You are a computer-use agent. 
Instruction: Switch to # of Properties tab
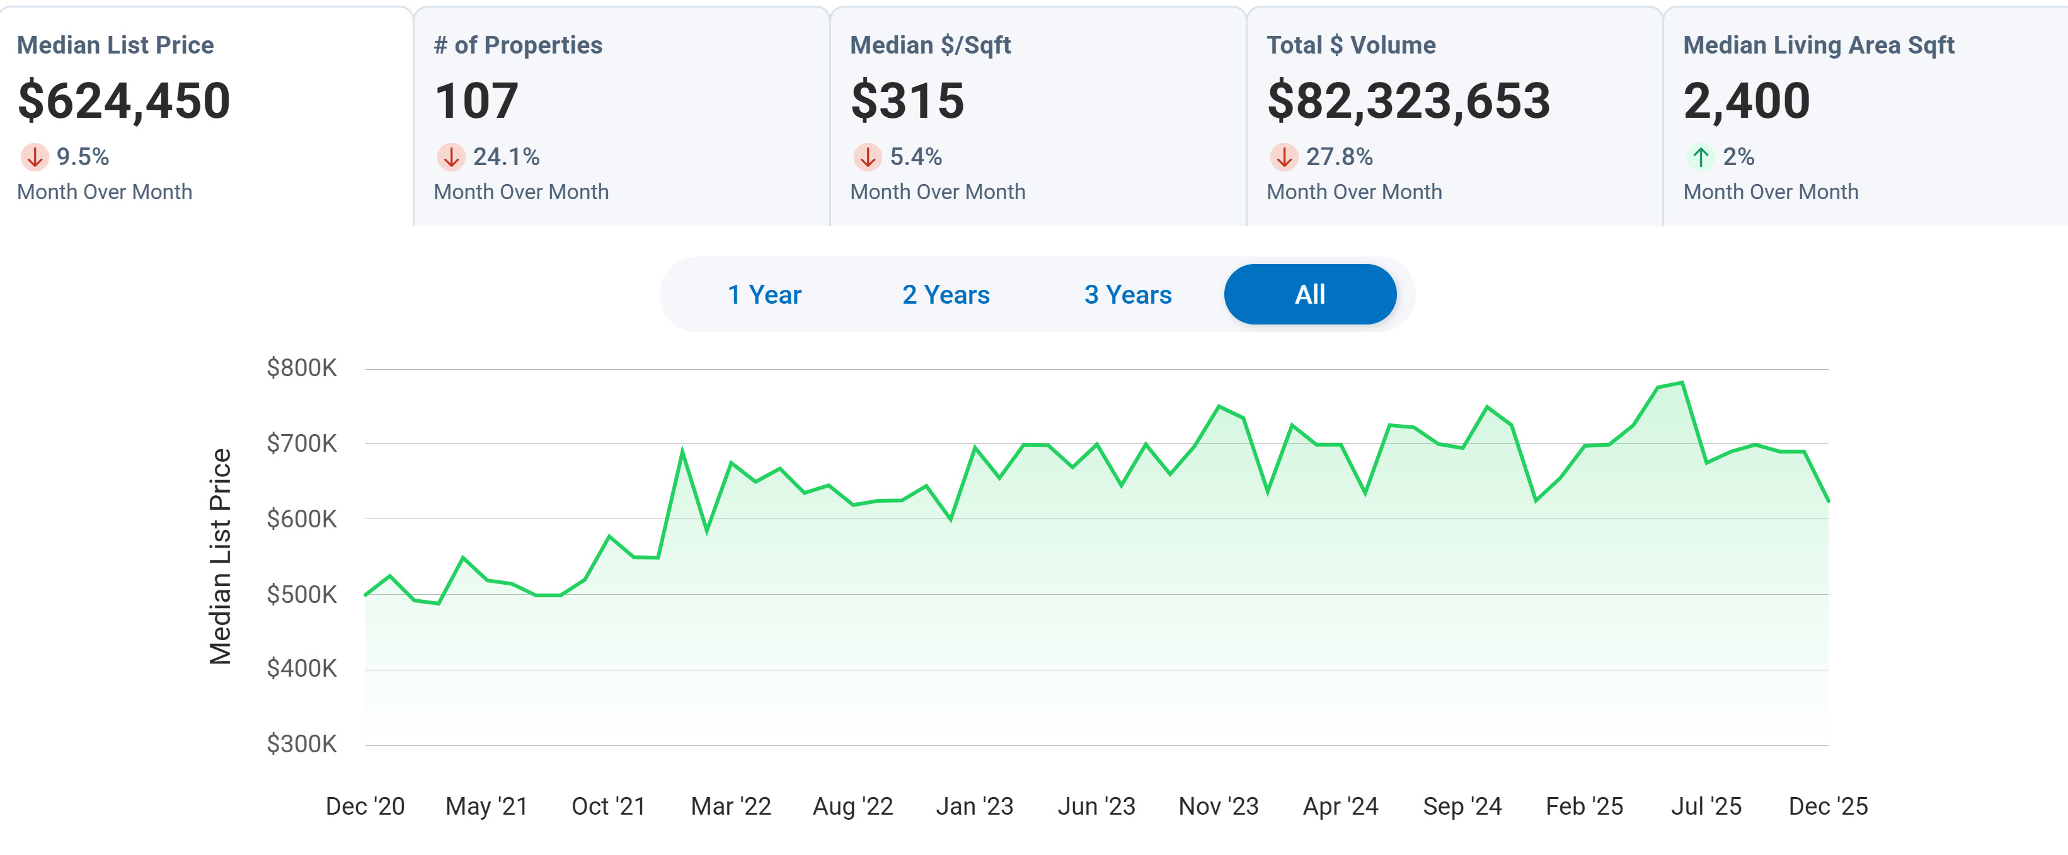pyautogui.click(x=518, y=45)
